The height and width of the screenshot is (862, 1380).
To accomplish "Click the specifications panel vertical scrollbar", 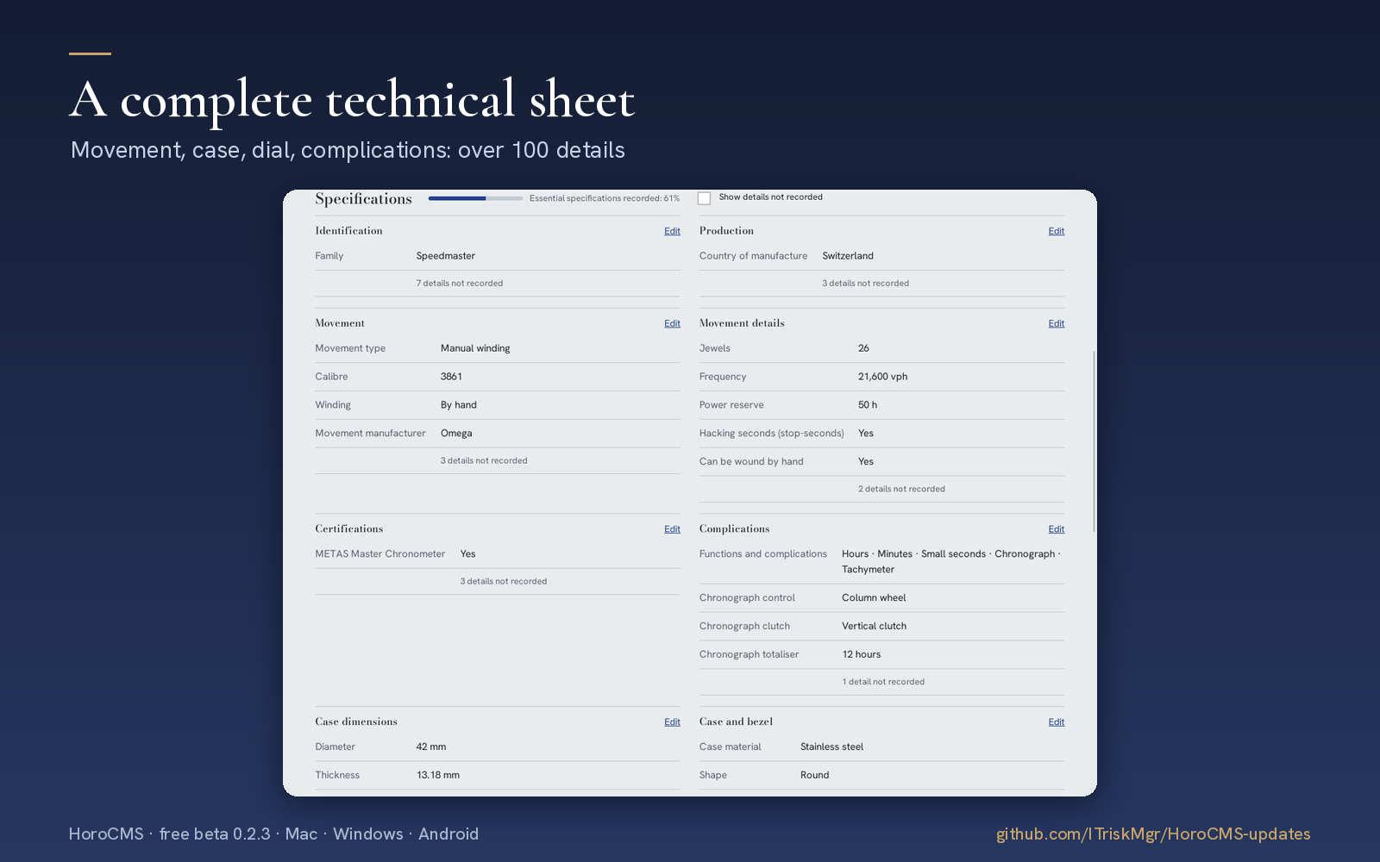I will pos(1095,440).
